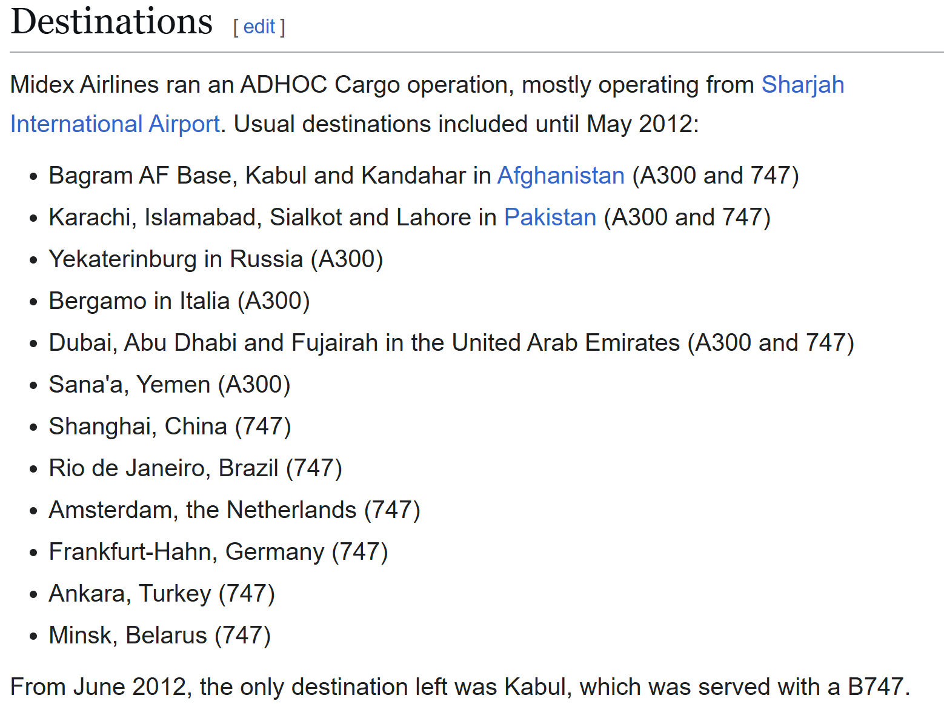Click the Dubai, Abu Dhabi and Fujairah item
944x704 pixels.
pos(451,343)
